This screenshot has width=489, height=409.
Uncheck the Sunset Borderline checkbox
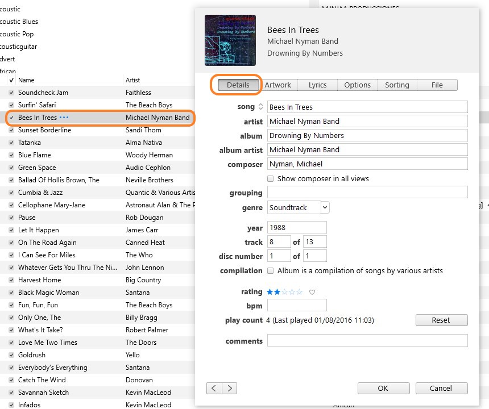coord(11,130)
